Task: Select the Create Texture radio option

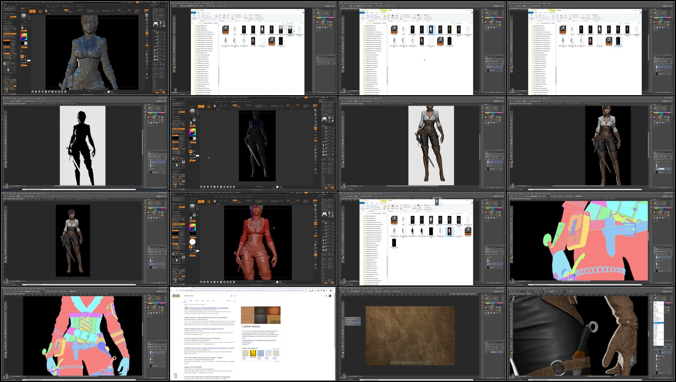Action: click(374, 291)
